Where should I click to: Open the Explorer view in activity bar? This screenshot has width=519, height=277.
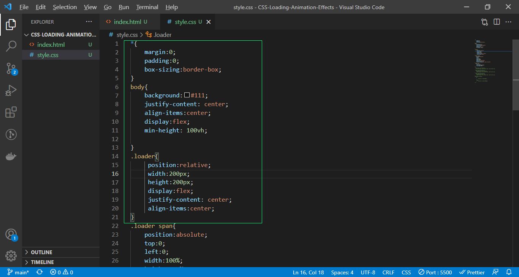(11, 25)
